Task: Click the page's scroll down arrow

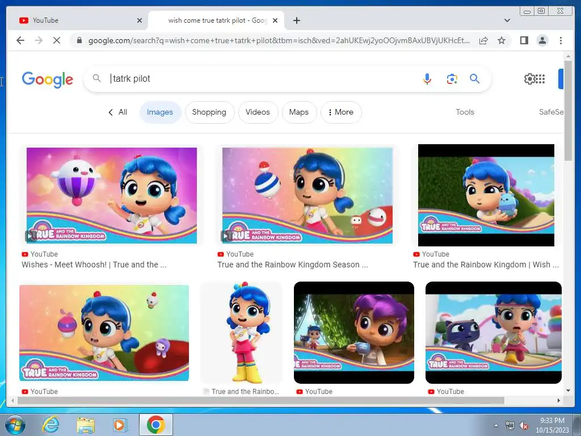Action: (x=568, y=391)
